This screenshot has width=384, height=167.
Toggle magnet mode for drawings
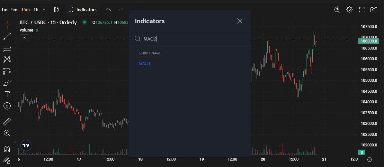(7, 149)
